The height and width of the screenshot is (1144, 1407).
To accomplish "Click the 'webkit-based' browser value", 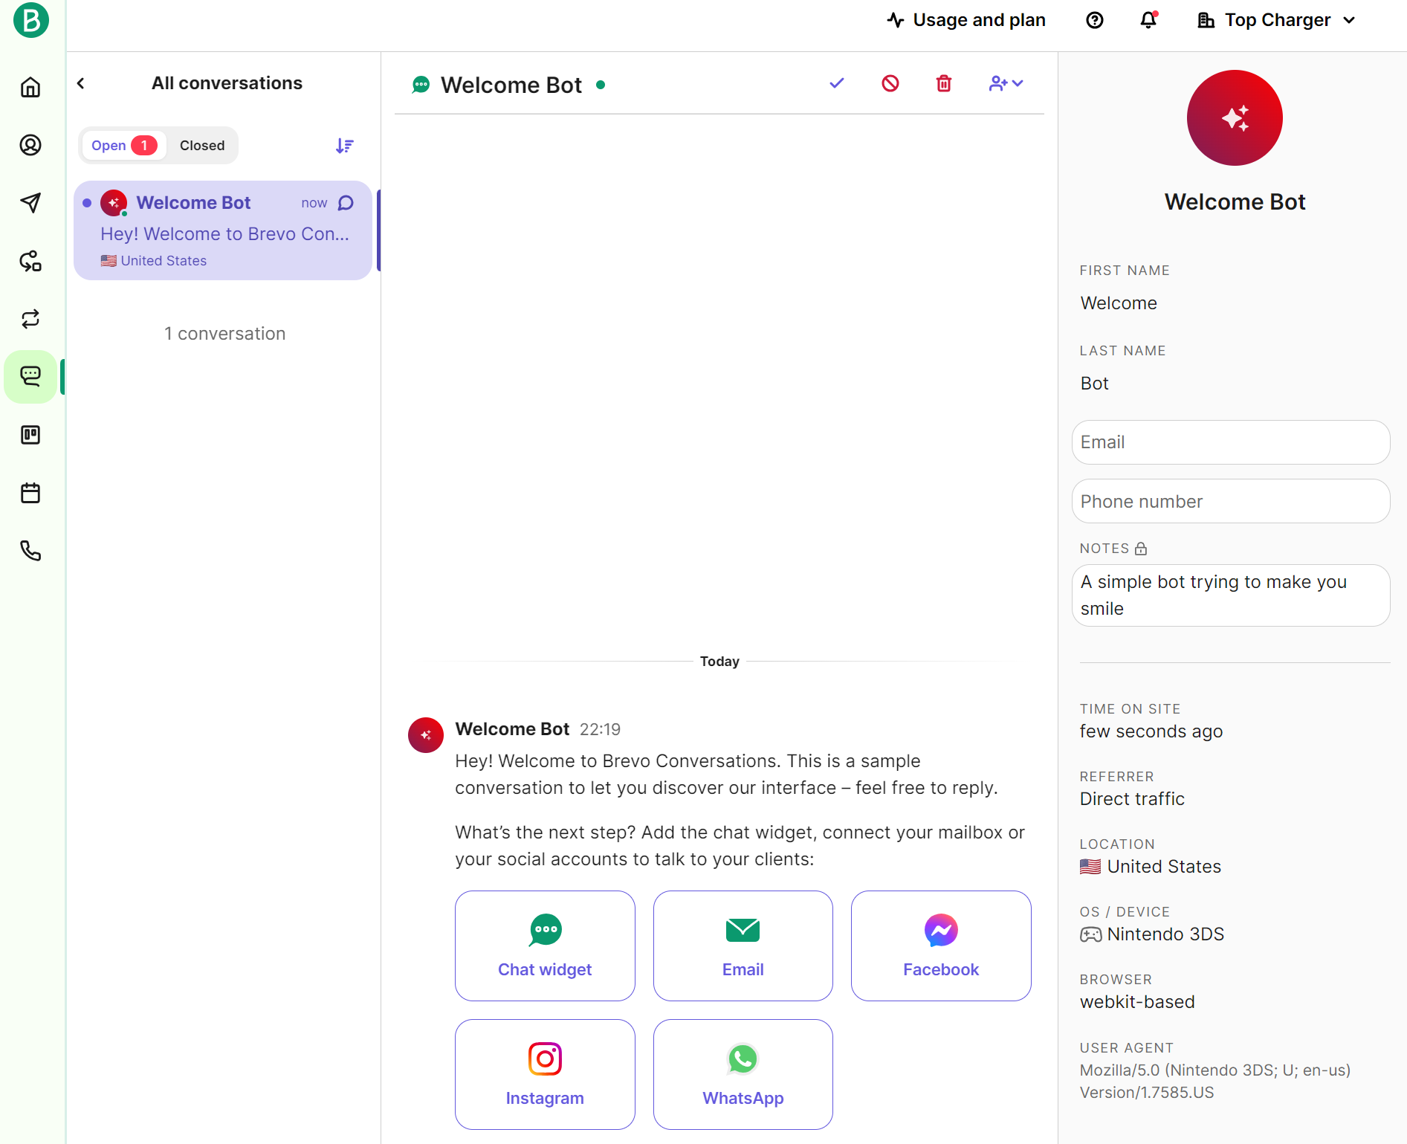I will click(1137, 1002).
